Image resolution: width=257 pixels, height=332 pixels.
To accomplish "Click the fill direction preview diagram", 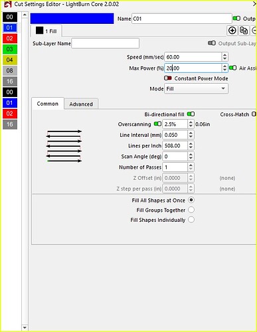I will click(64, 146).
